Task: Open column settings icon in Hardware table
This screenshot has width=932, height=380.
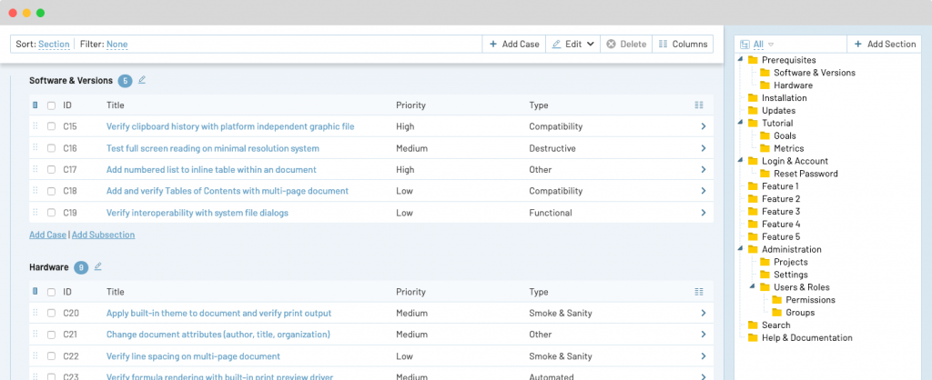Action: [698, 292]
